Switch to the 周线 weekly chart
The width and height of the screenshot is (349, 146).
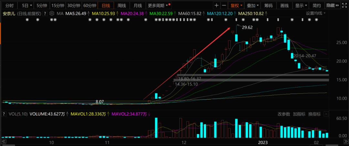tap(122, 5)
